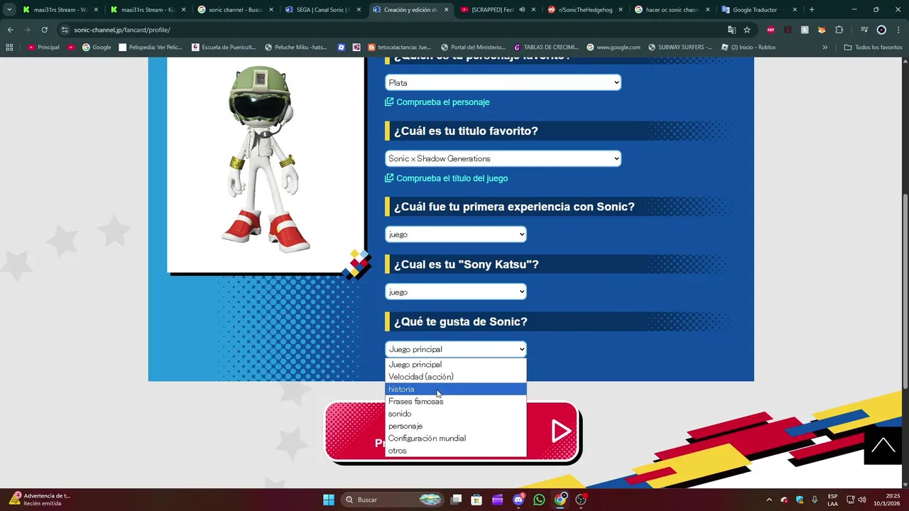
Task: Open 'Portal del Ministerio...' bookmark
Action: tap(473, 48)
